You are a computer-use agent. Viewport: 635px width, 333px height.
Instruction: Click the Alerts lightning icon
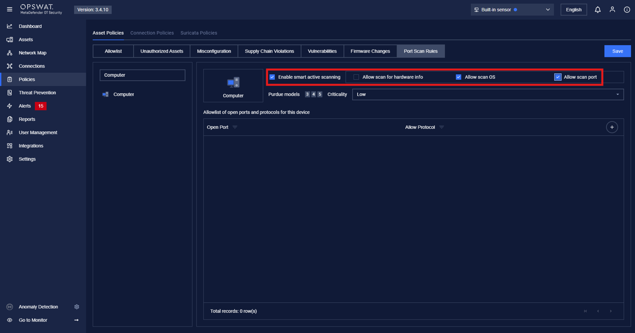click(x=9, y=106)
